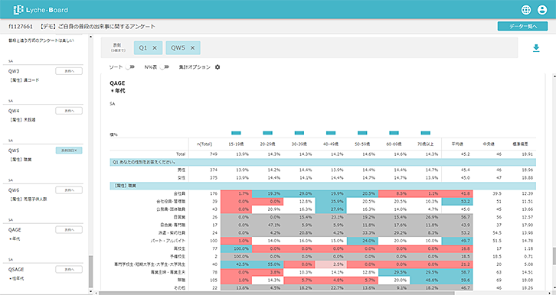The height and width of the screenshot is (295, 556).
Task: Click the teal marker above 30-39歳 column
Action: (x=299, y=133)
